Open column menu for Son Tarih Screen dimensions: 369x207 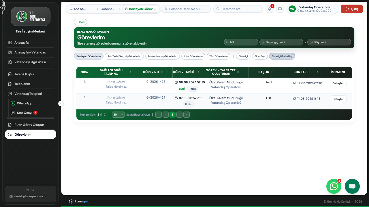point(318,72)
